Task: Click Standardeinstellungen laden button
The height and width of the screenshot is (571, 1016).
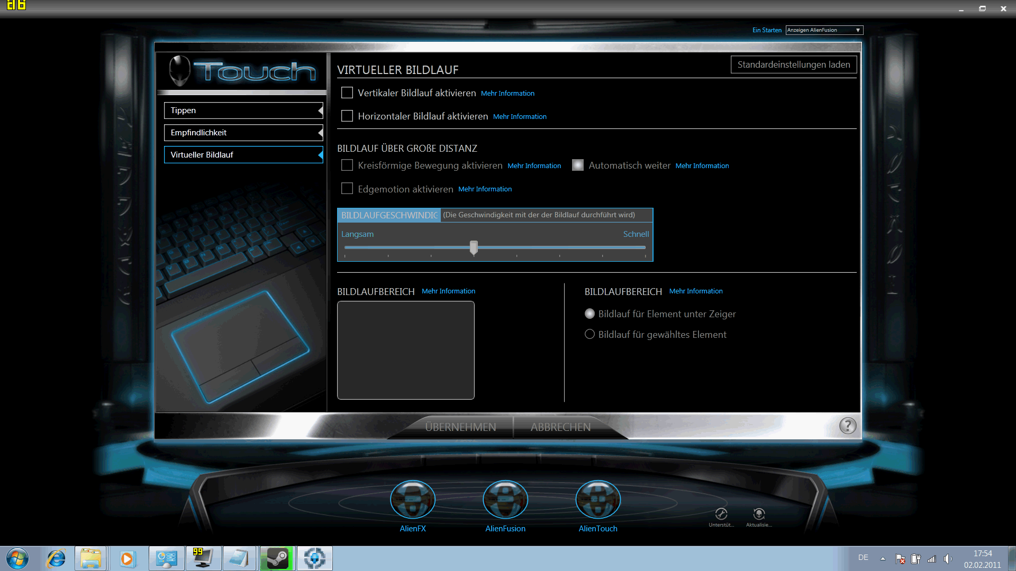Action: click(x=793, y=65)
